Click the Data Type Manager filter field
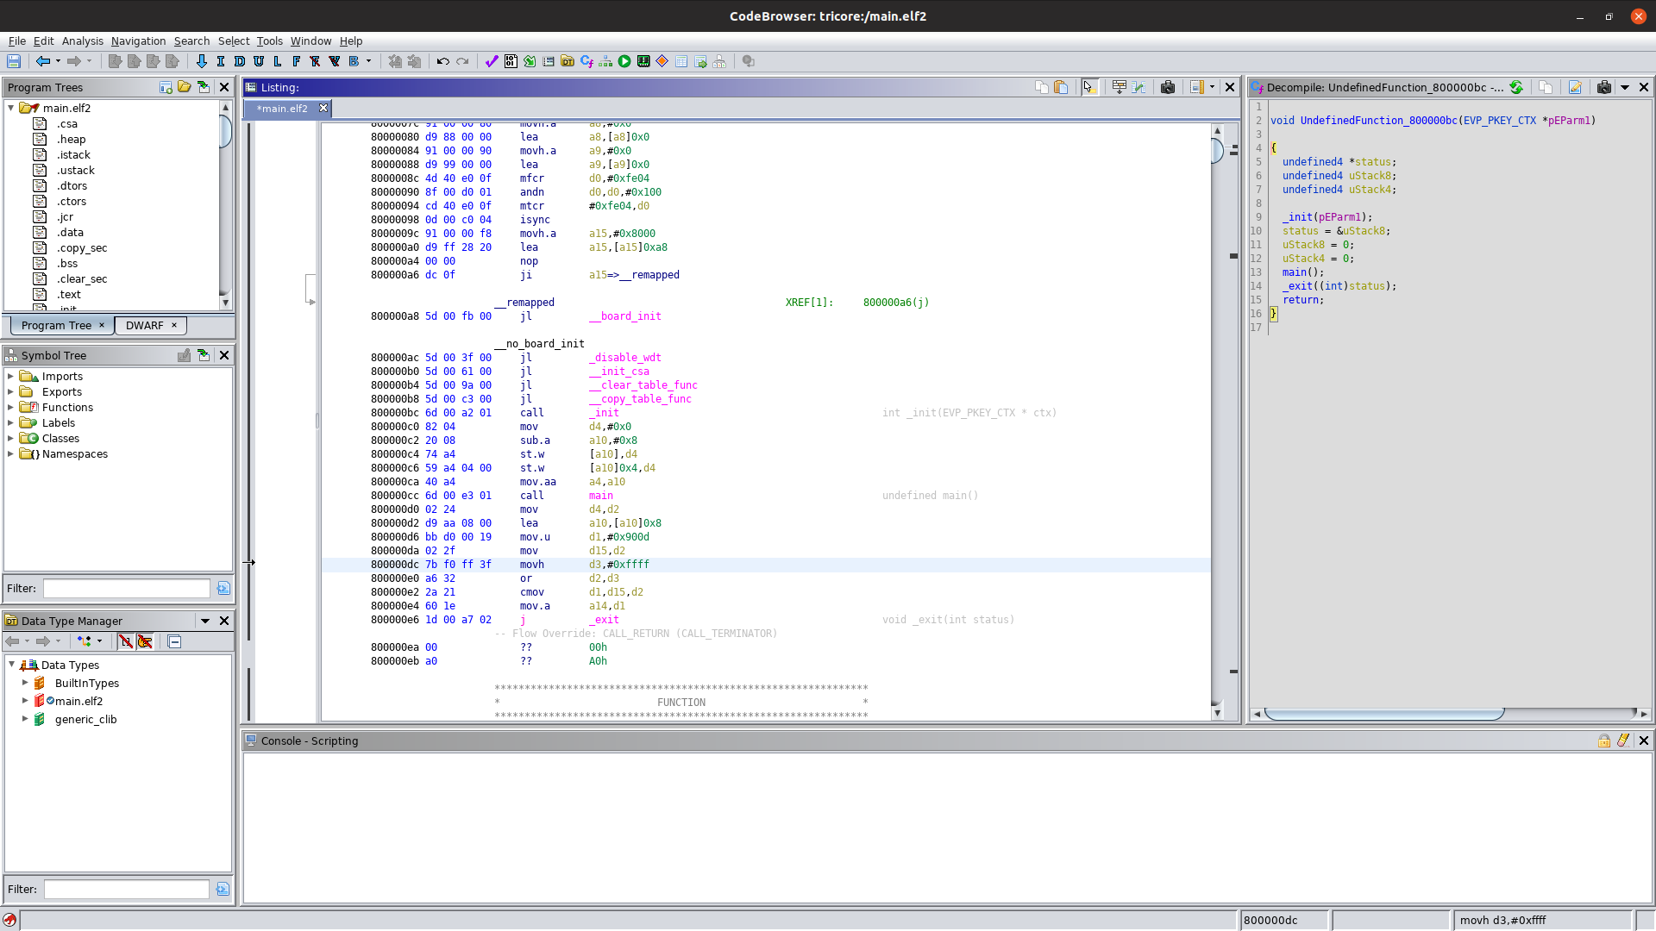Image resolution: width=1656 pixels, height=931 pixels. click(127, 889)
